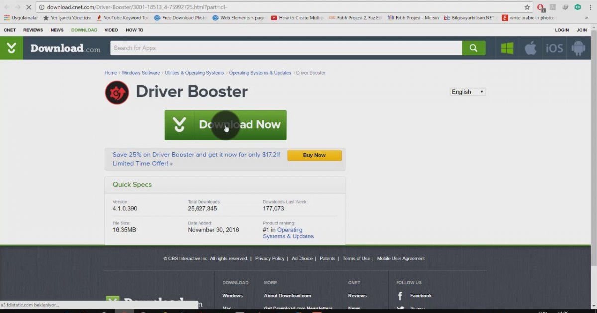
Task: Open the write arabic in photoshop bookmark
Action: (x=528, y=18)
